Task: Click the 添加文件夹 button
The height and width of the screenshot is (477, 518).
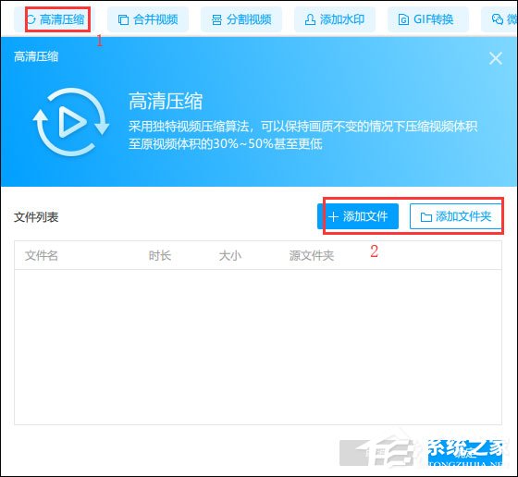Action: tap(455, 216)
